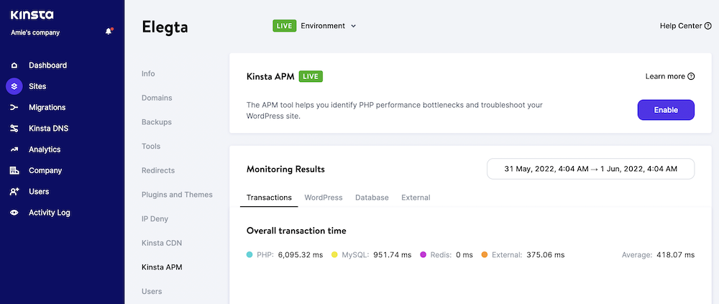Image resolution: width=719 pixels, height=304 pixels.
Task: Click the Activity Log eye icon
Action: click(14, 213)
